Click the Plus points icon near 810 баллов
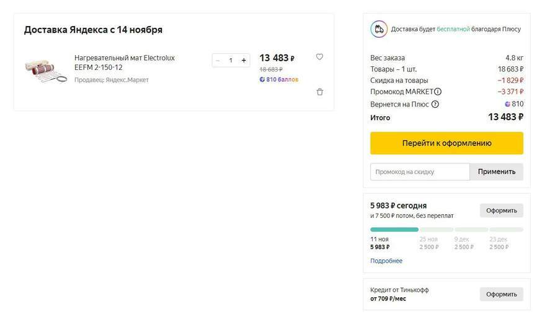 262,79
